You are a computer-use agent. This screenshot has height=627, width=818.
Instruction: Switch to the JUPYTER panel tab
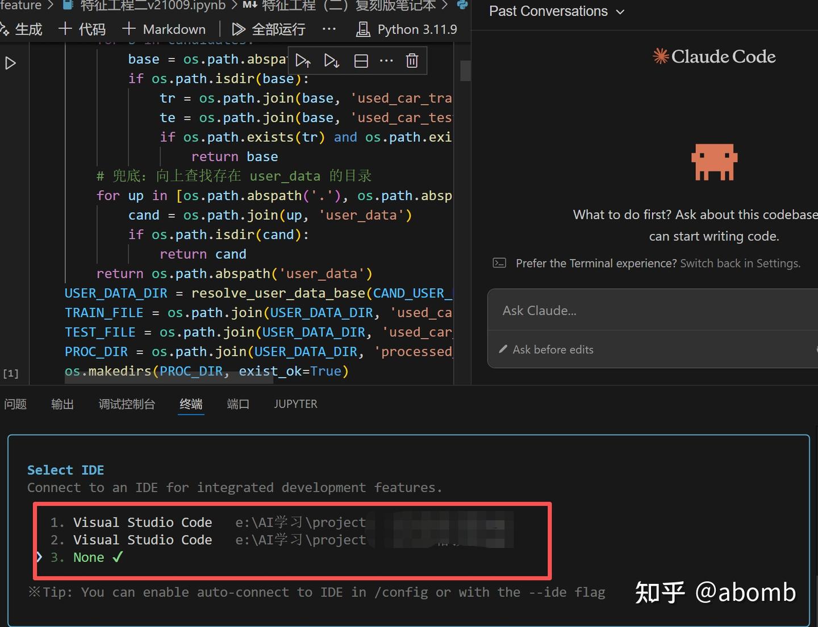pyautogui.click(x=296, y=404)
